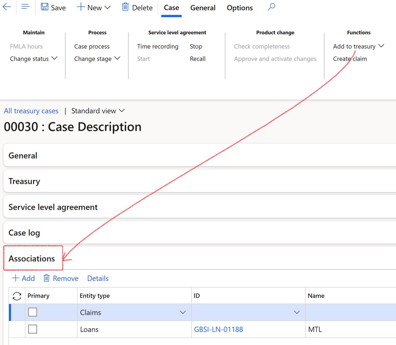Open the Standard view selector
Image resolution: width=396 pixels, height=345 pixels.
(x=98, y=111)
